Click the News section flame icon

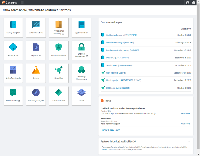(102, 101)
